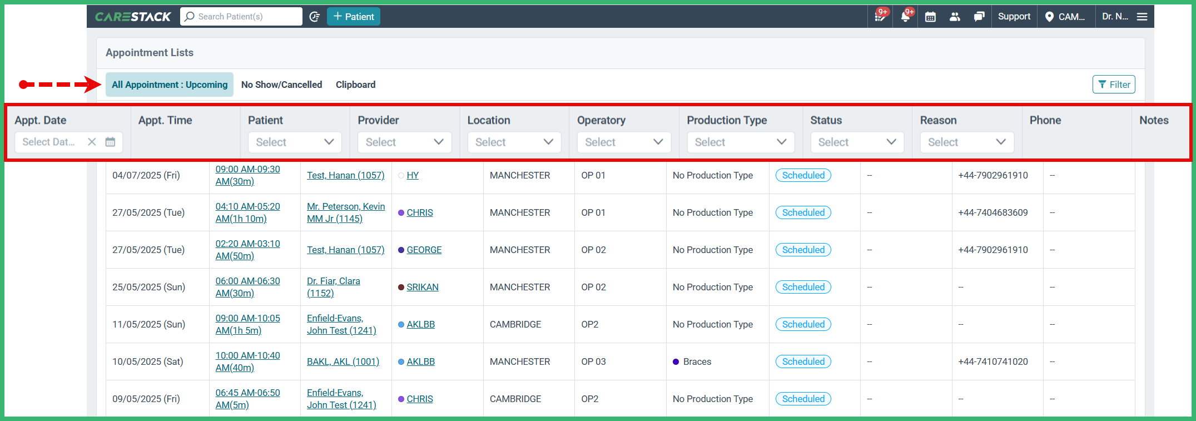The height and width of the screenshot is (421, 1196).
Task: Open the hamburger menu icon
Action: pos(1142,17)
